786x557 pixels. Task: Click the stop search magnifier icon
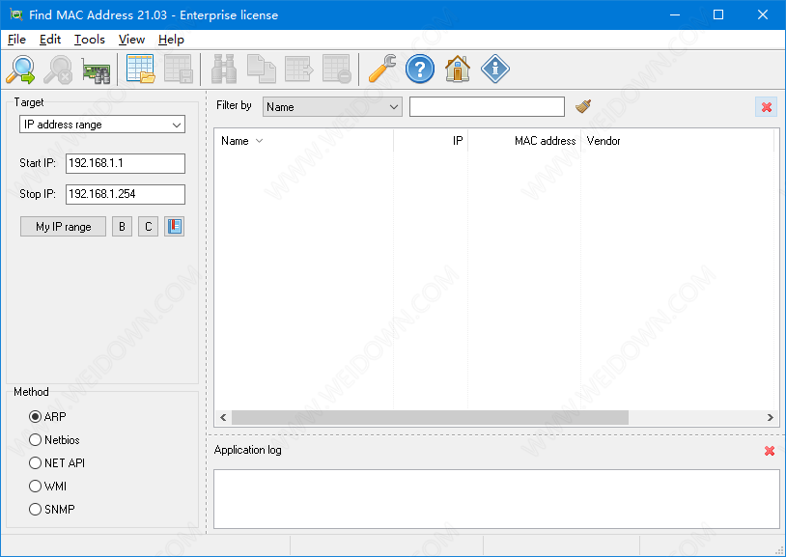pos(58,70)
